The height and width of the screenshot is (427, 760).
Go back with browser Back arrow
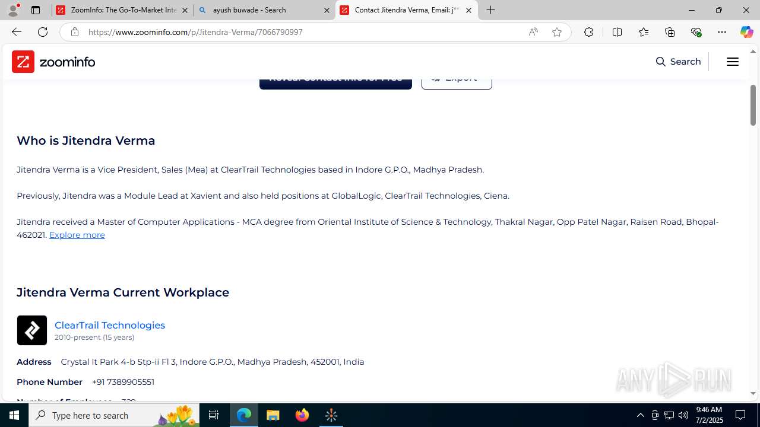click(16, 32)
